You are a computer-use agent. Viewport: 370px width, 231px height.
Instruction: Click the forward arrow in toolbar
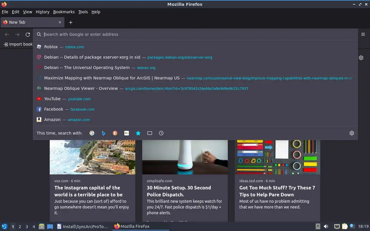click(17, 34)
